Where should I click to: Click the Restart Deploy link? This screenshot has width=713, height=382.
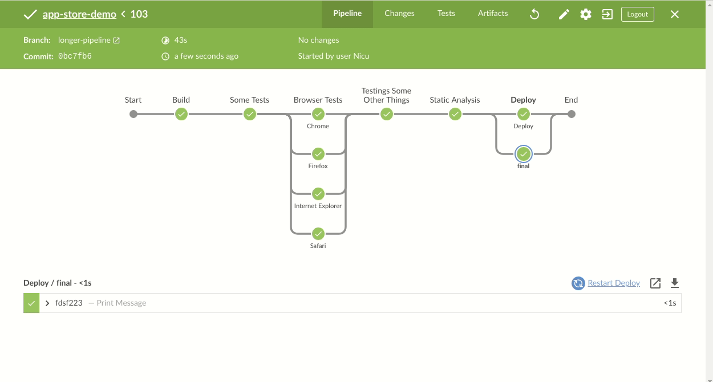coord(614,283)
